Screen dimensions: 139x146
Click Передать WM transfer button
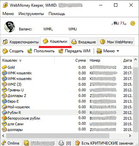74,51
